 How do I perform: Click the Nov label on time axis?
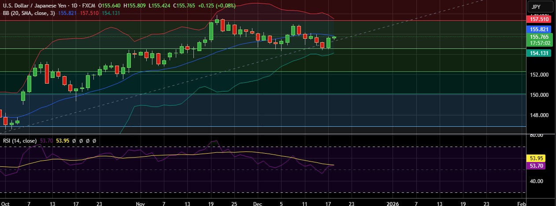click(140, 204)
